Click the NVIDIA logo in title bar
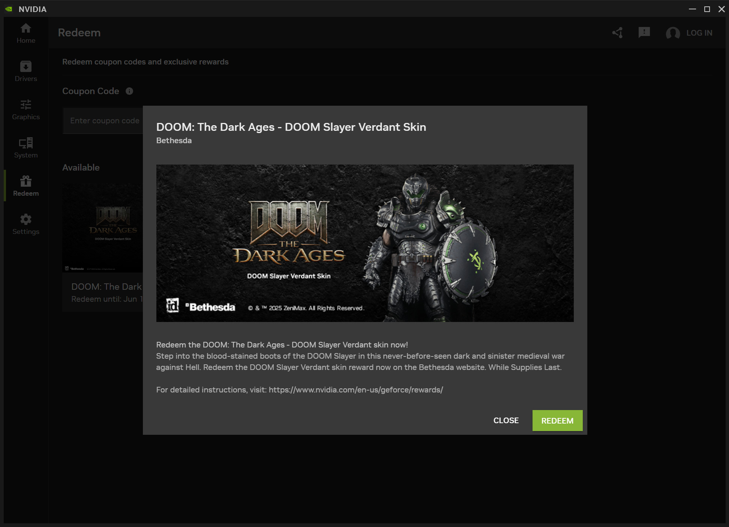The width and height of the screenshot is (729, 527). pyautogui.click(x=9, y=9)
